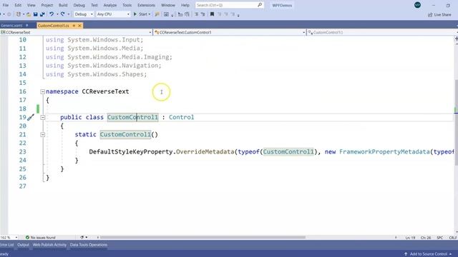The height and width of the screenshot is (257, 458).
Task: Toggle pin on CustomControl1.cs tab
Action: point(74,26)
